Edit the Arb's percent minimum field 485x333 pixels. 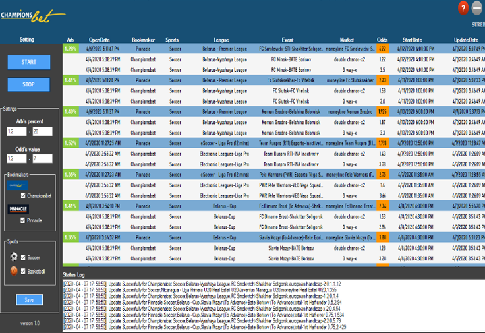point(16,131)
